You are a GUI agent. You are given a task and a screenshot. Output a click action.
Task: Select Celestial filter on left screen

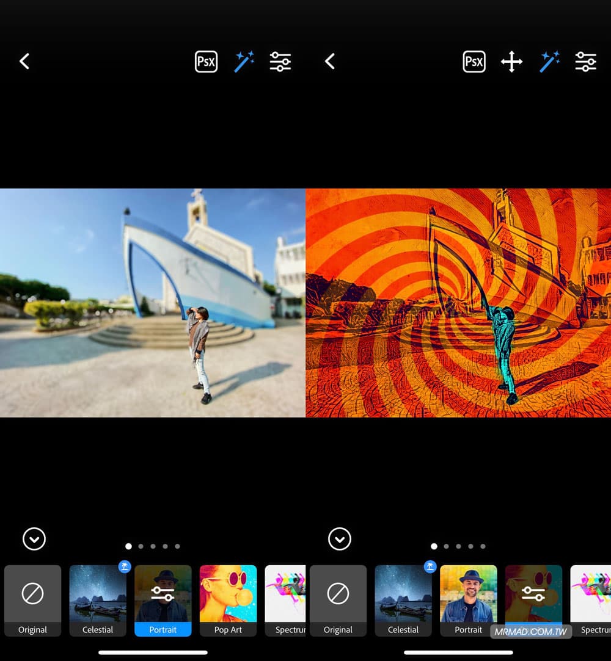pos(98,601)
